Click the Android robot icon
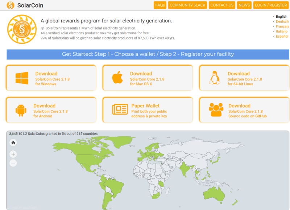The width and height of the screenshot is (290, 210). pyautogui.click(x=21, y=110)
